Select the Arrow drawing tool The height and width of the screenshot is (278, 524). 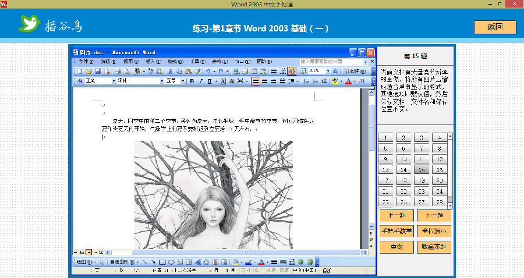click(x=153, y=262)
